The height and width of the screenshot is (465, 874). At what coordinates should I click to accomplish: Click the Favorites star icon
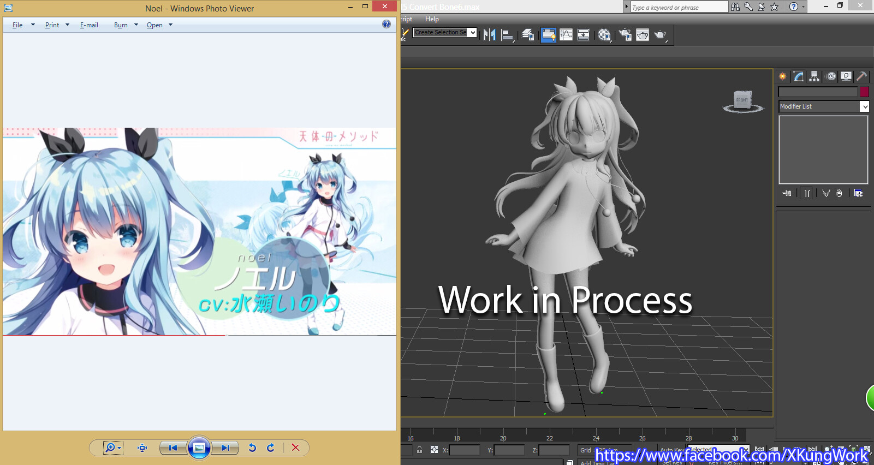click(x=774, y=7)
